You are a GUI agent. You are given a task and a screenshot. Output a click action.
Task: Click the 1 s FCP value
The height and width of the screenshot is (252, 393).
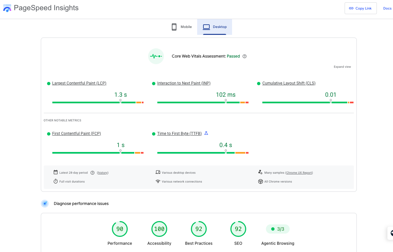click(x=120, y=145)
